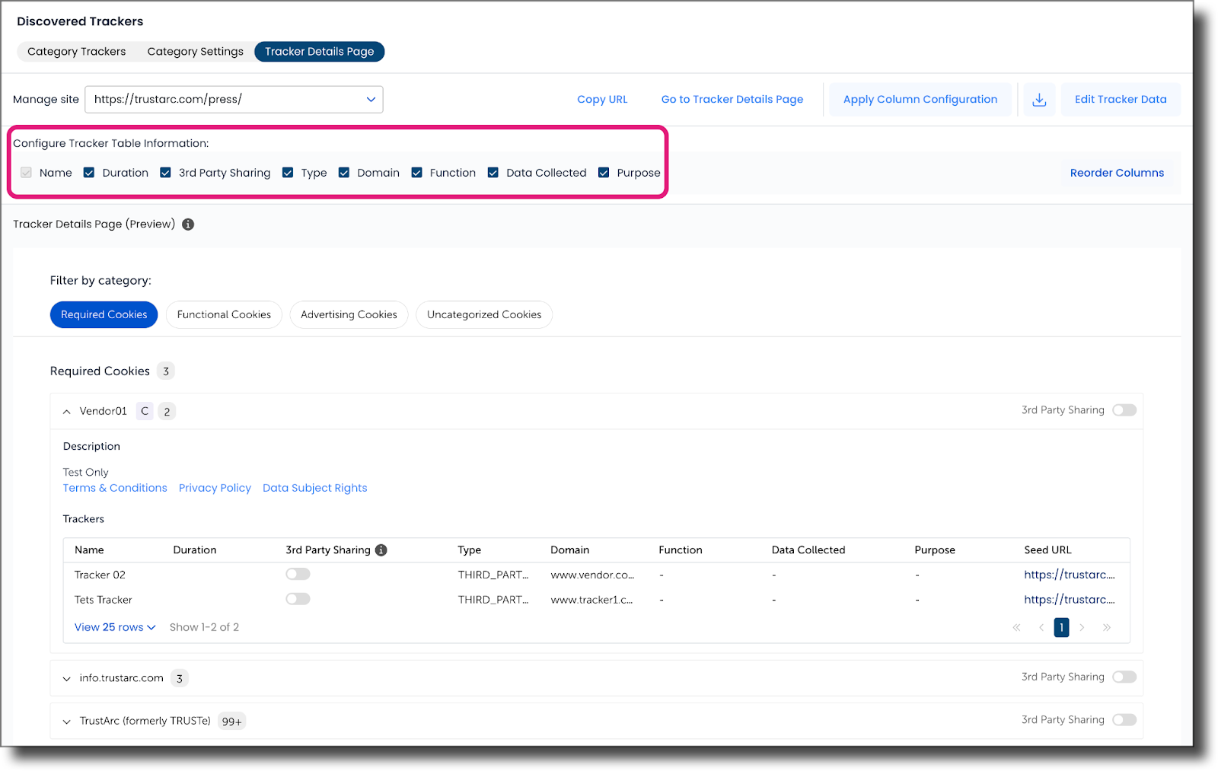Uncheck the Purpose column checkbox
1218x771 pixels.
(603, 172)
